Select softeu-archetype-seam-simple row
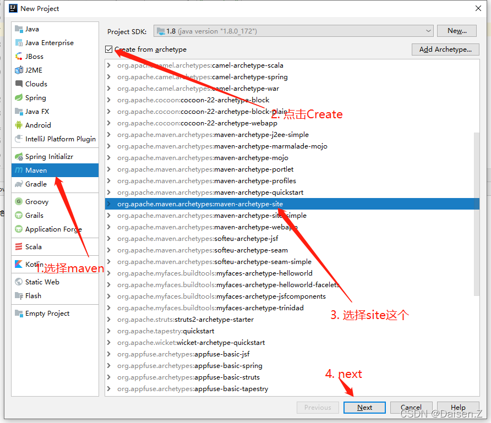Viewport: 491px width, 423px height. click(x=292, y=262)
